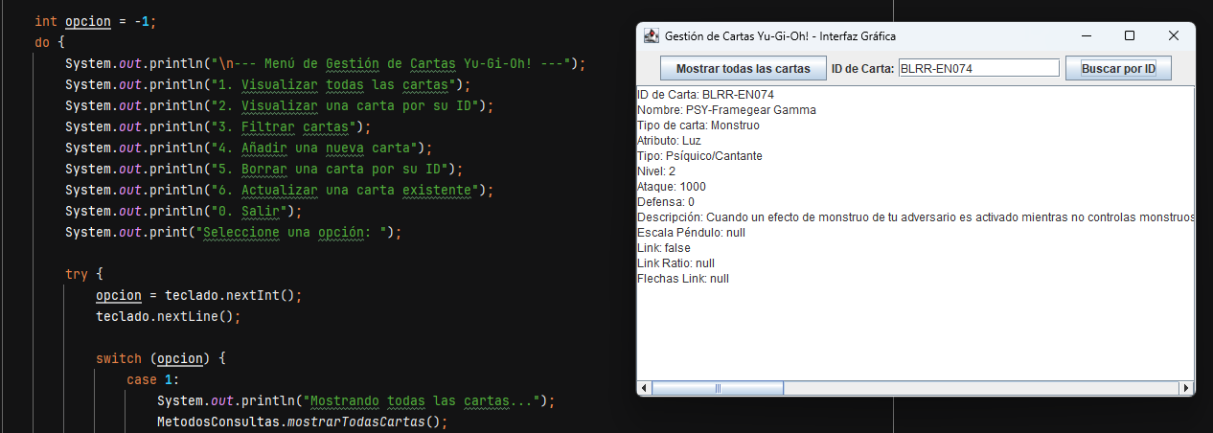Screen dimensions: 1213x433
Task: Click the 'Link Ratio: null' line
Action: click(675, 263)
